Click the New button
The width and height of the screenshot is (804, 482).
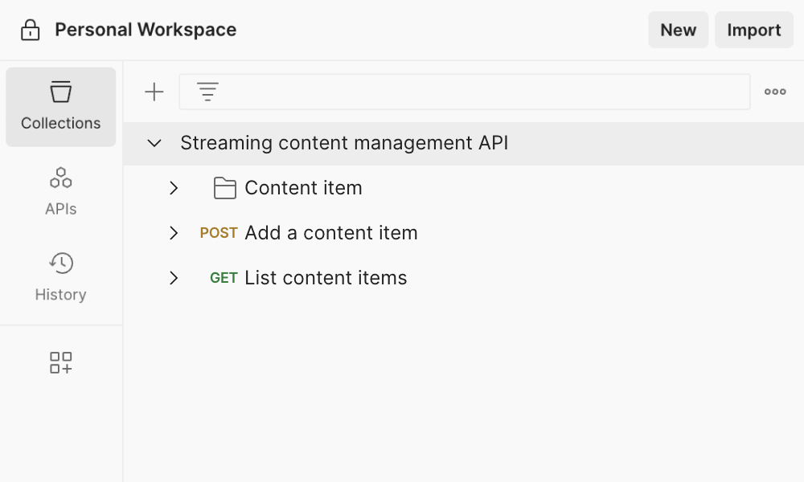[x=678, y=31]
